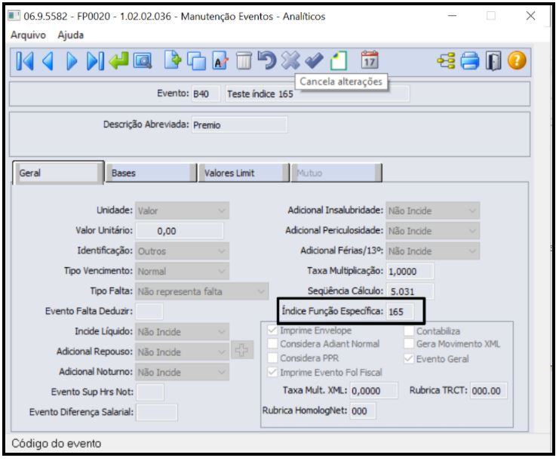Screen dimensions: 559x461
Task: Click the trash delete icon
Action: click(x=244, y=61)
